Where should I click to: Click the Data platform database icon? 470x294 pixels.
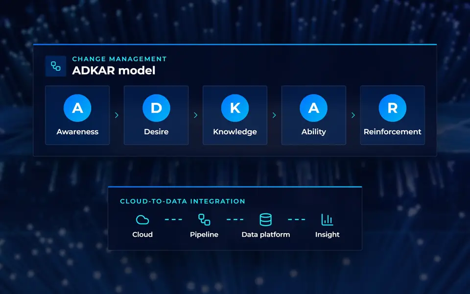(265, 220)
